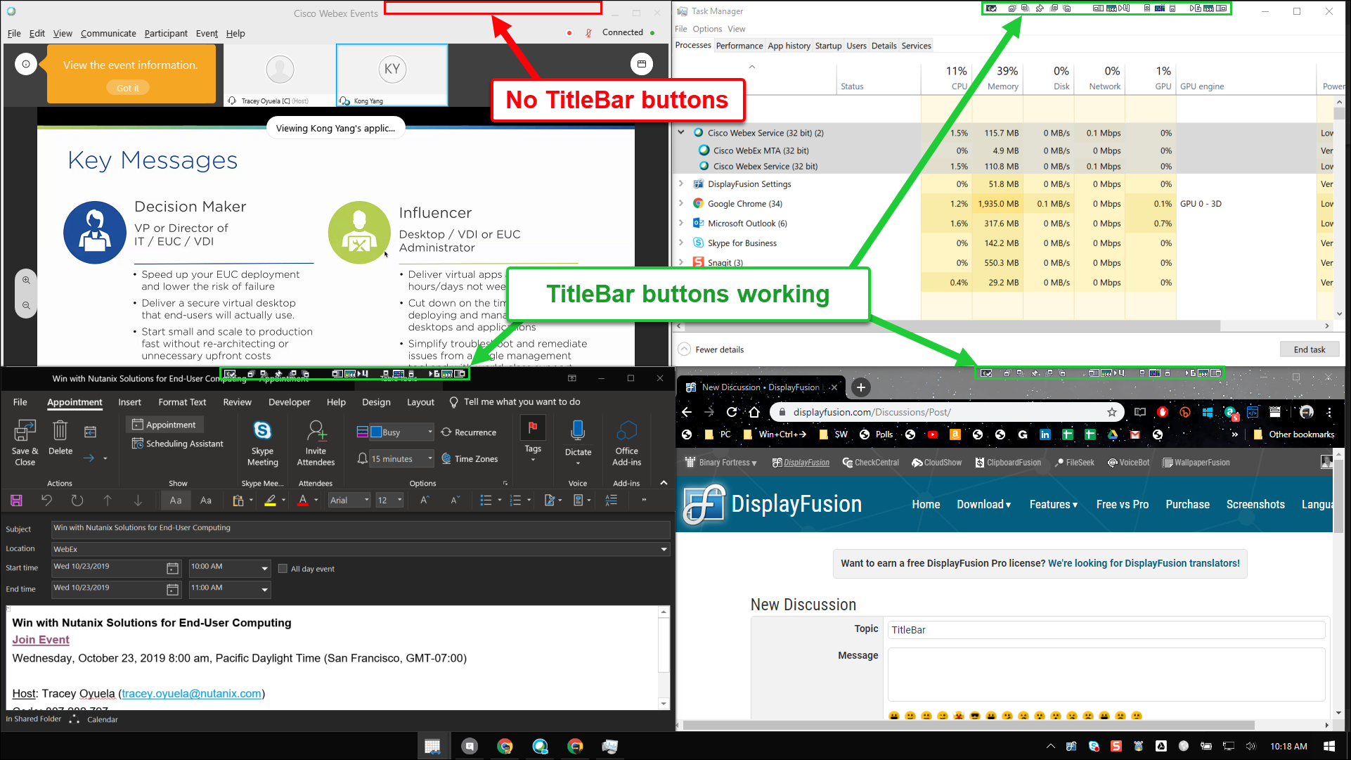Click Fewer details in Task Manager
This screenshot has width=1351, height=760.
pos(711,349)
